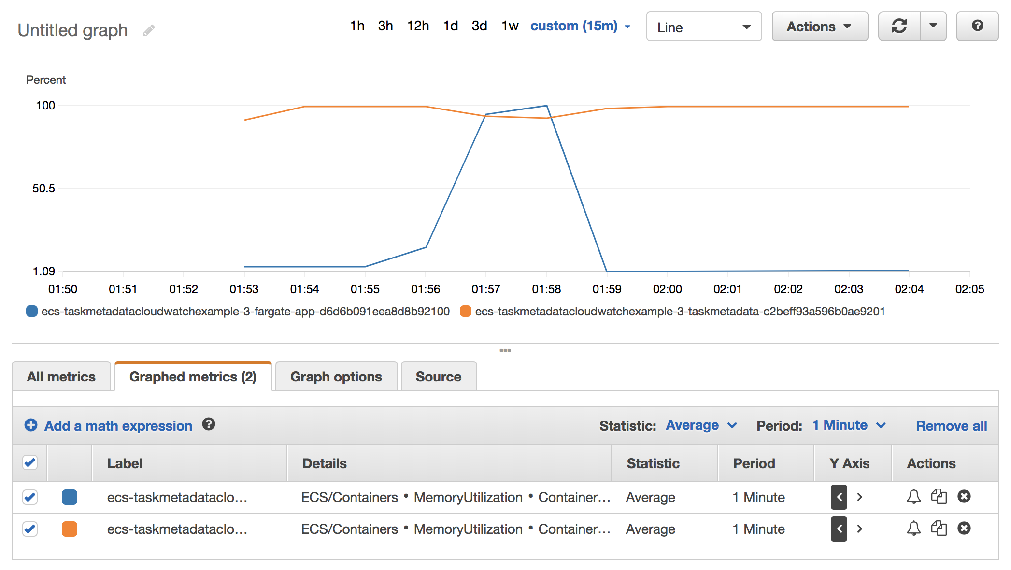
Task: Toggle the select-all metrics checkbox
Action: click(30, 463)
